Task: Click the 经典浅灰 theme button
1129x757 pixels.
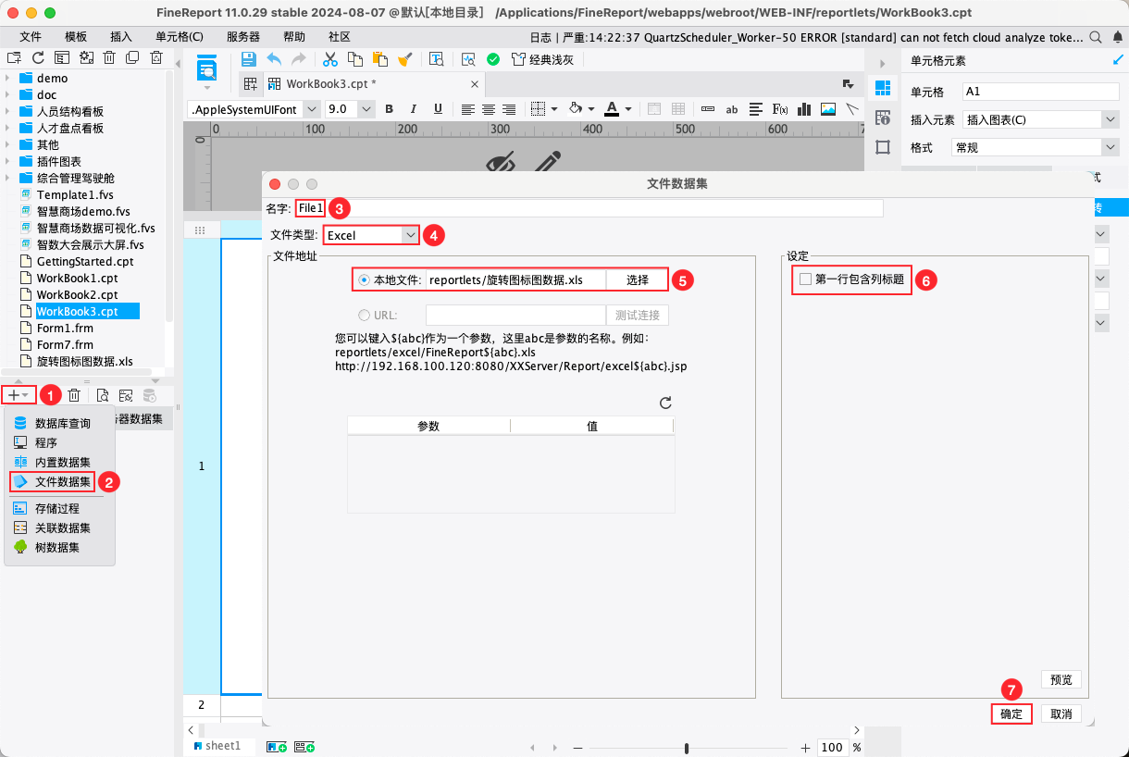Action: pos(542,59)
